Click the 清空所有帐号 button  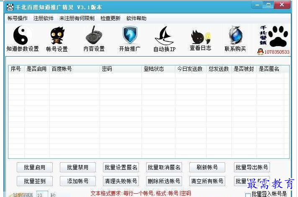point(207,181)
